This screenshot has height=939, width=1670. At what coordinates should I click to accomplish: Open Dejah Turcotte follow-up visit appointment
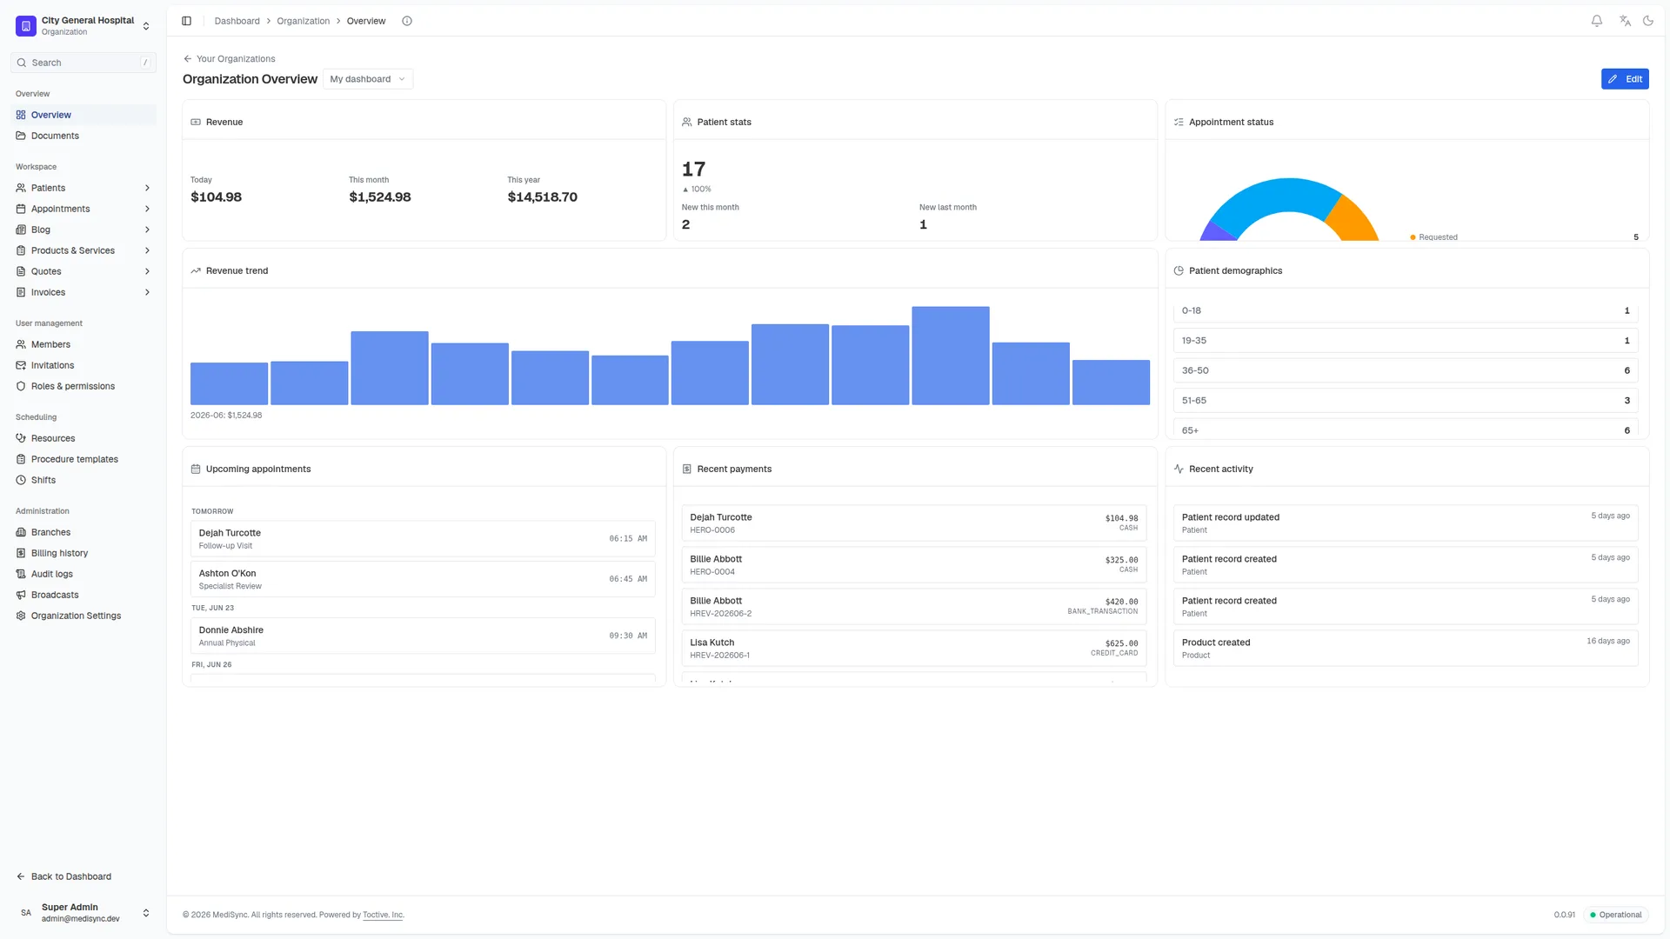click(423, 539)
